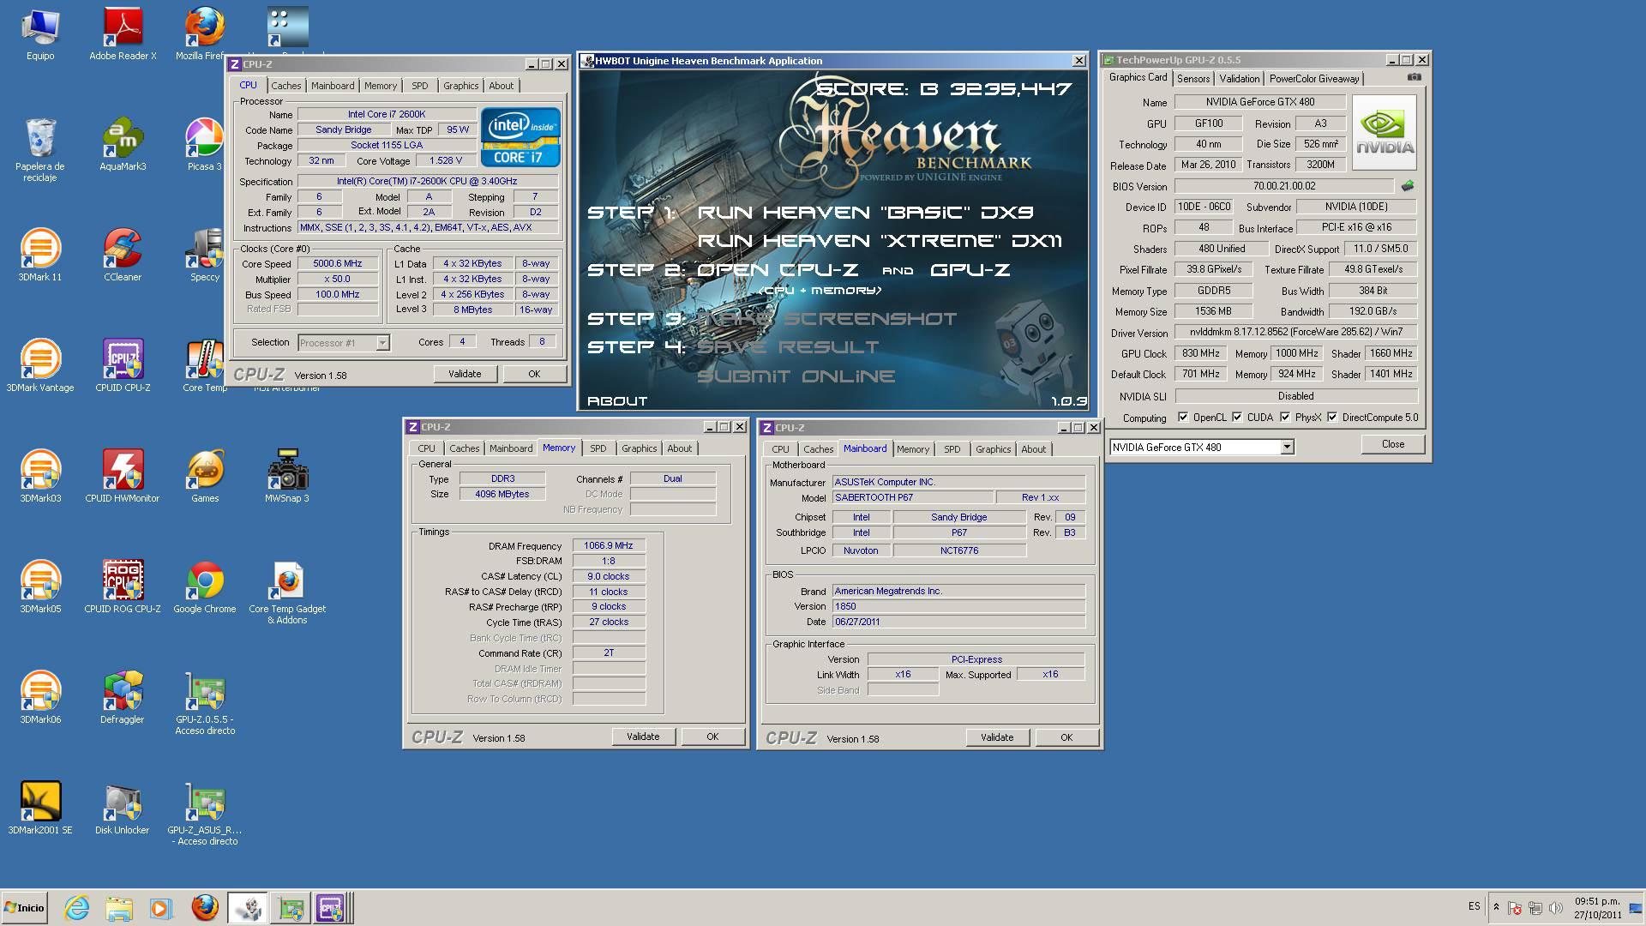Image resolution: width=1646 pixels, height=926 pixels.
Task: Toggle the PhysX checkbox in GPU-Z
Action: 1285,418
